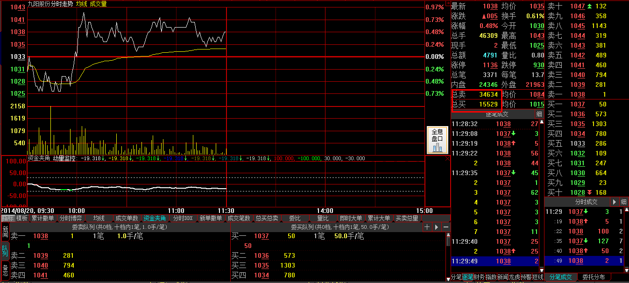The image size is (629, 283).
Task: Open the 指数 tab
Action: click(491, 277)
